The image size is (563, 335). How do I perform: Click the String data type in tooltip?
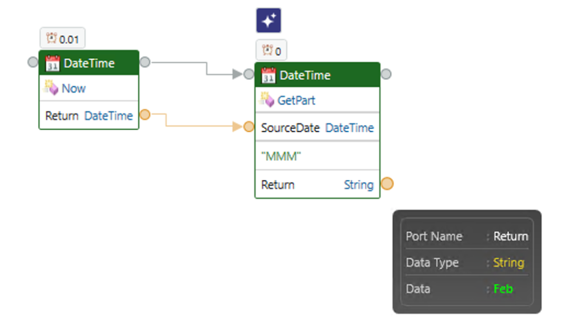(509, 263)
